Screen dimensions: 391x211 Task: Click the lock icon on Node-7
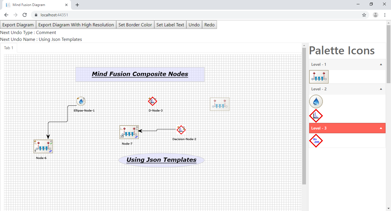(x=137, y=128)
